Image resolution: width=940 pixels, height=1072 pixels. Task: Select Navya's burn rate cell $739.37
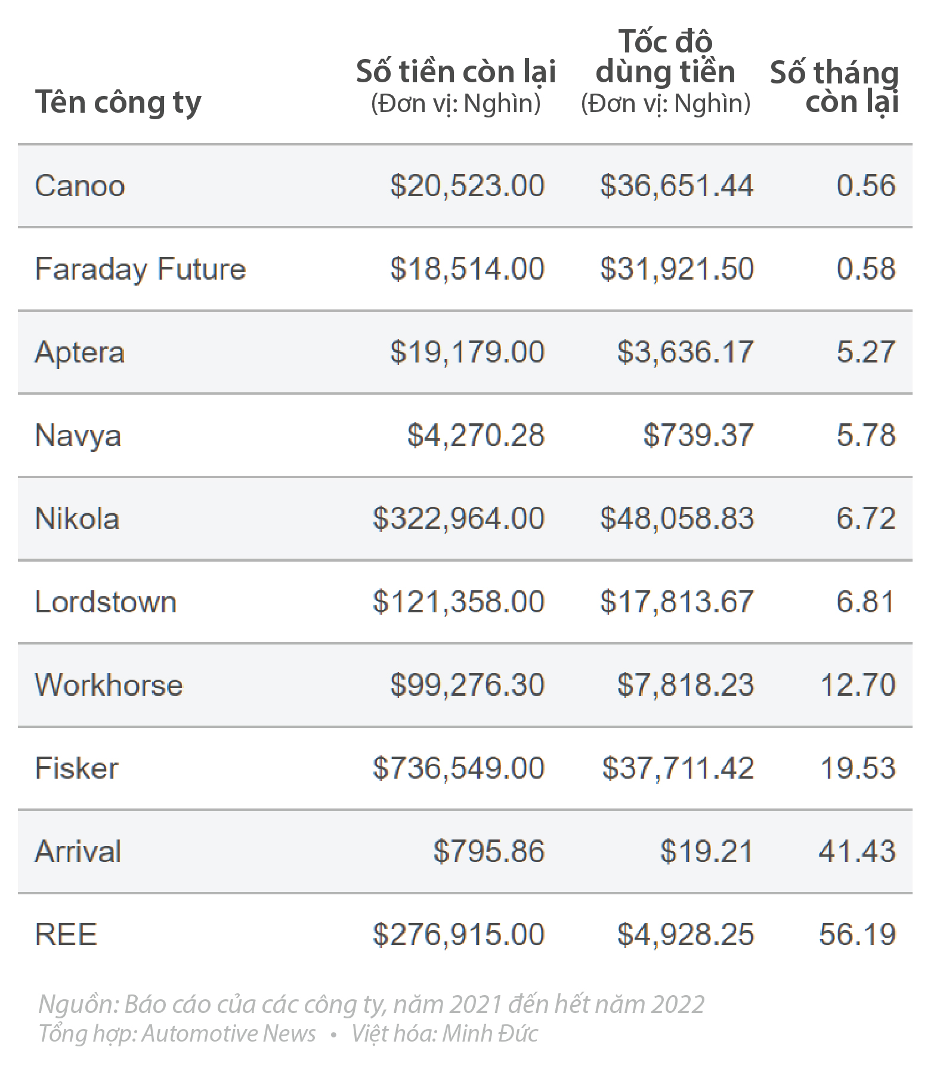pos(698,435)
